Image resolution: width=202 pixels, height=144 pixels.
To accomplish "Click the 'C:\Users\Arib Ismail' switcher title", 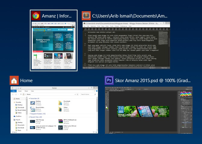I will click(130, 16).
